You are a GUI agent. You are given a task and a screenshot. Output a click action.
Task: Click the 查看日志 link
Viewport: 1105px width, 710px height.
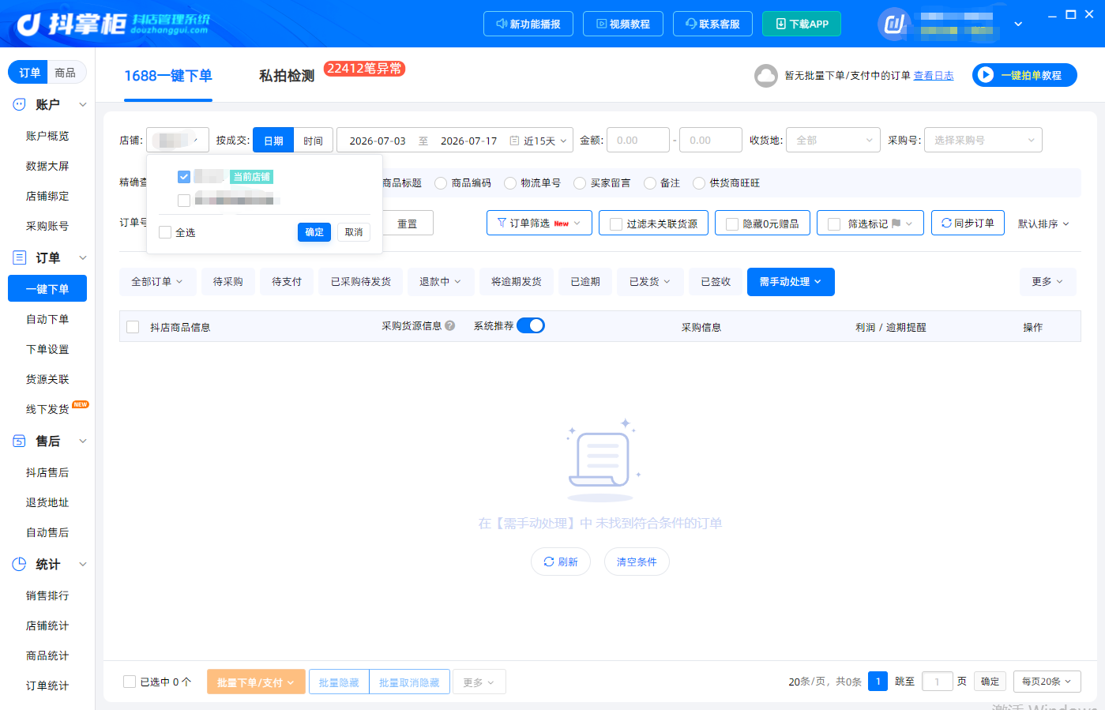tap(934, 76)
